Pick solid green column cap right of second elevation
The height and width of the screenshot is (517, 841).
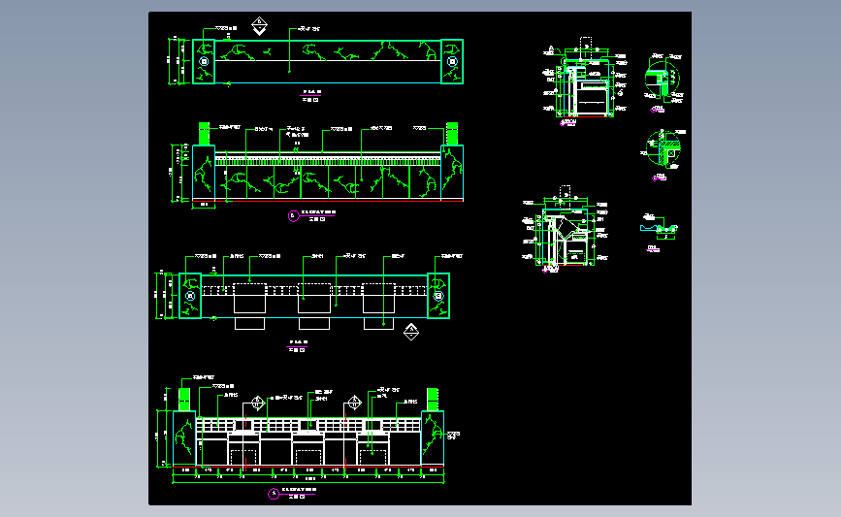click(452, 134)
